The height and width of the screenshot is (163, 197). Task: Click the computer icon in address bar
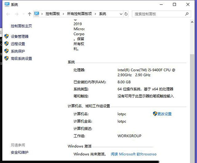[37, 14]
